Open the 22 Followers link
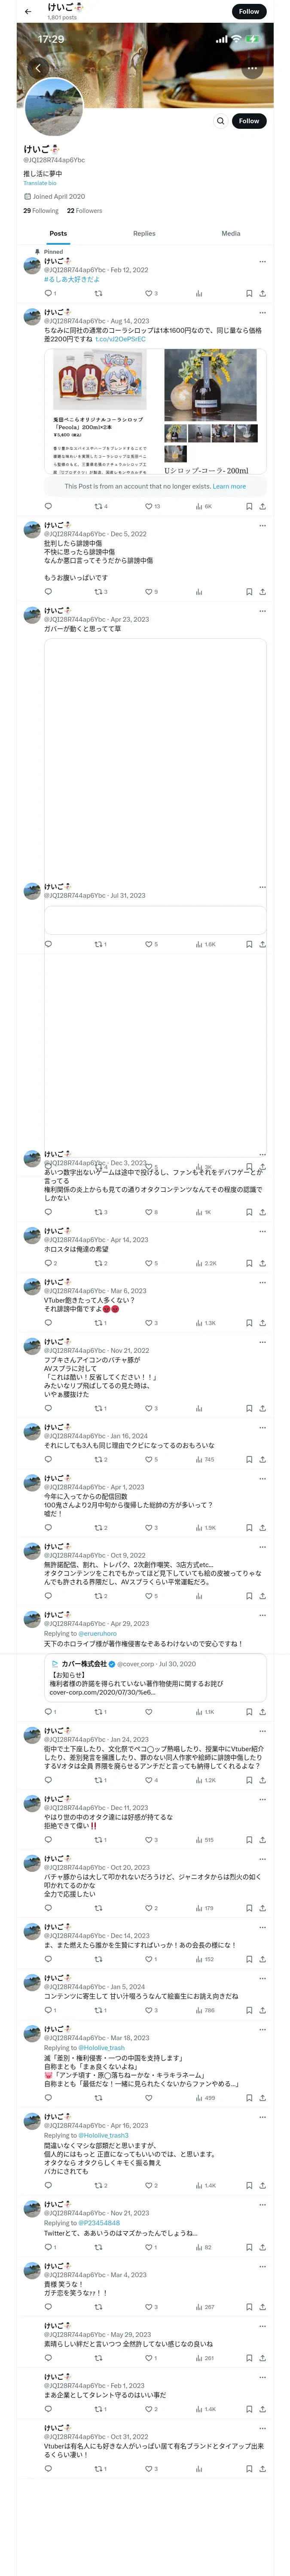The image size is (290, 2576). click(x=84, y=211)
